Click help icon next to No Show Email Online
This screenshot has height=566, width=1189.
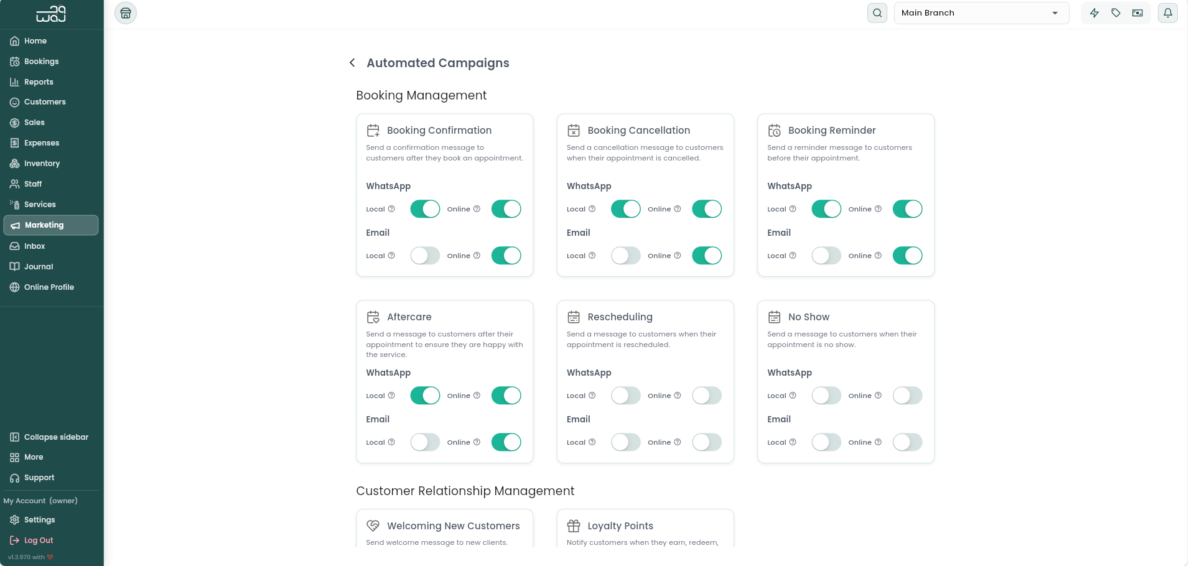[x=879, y=442]
